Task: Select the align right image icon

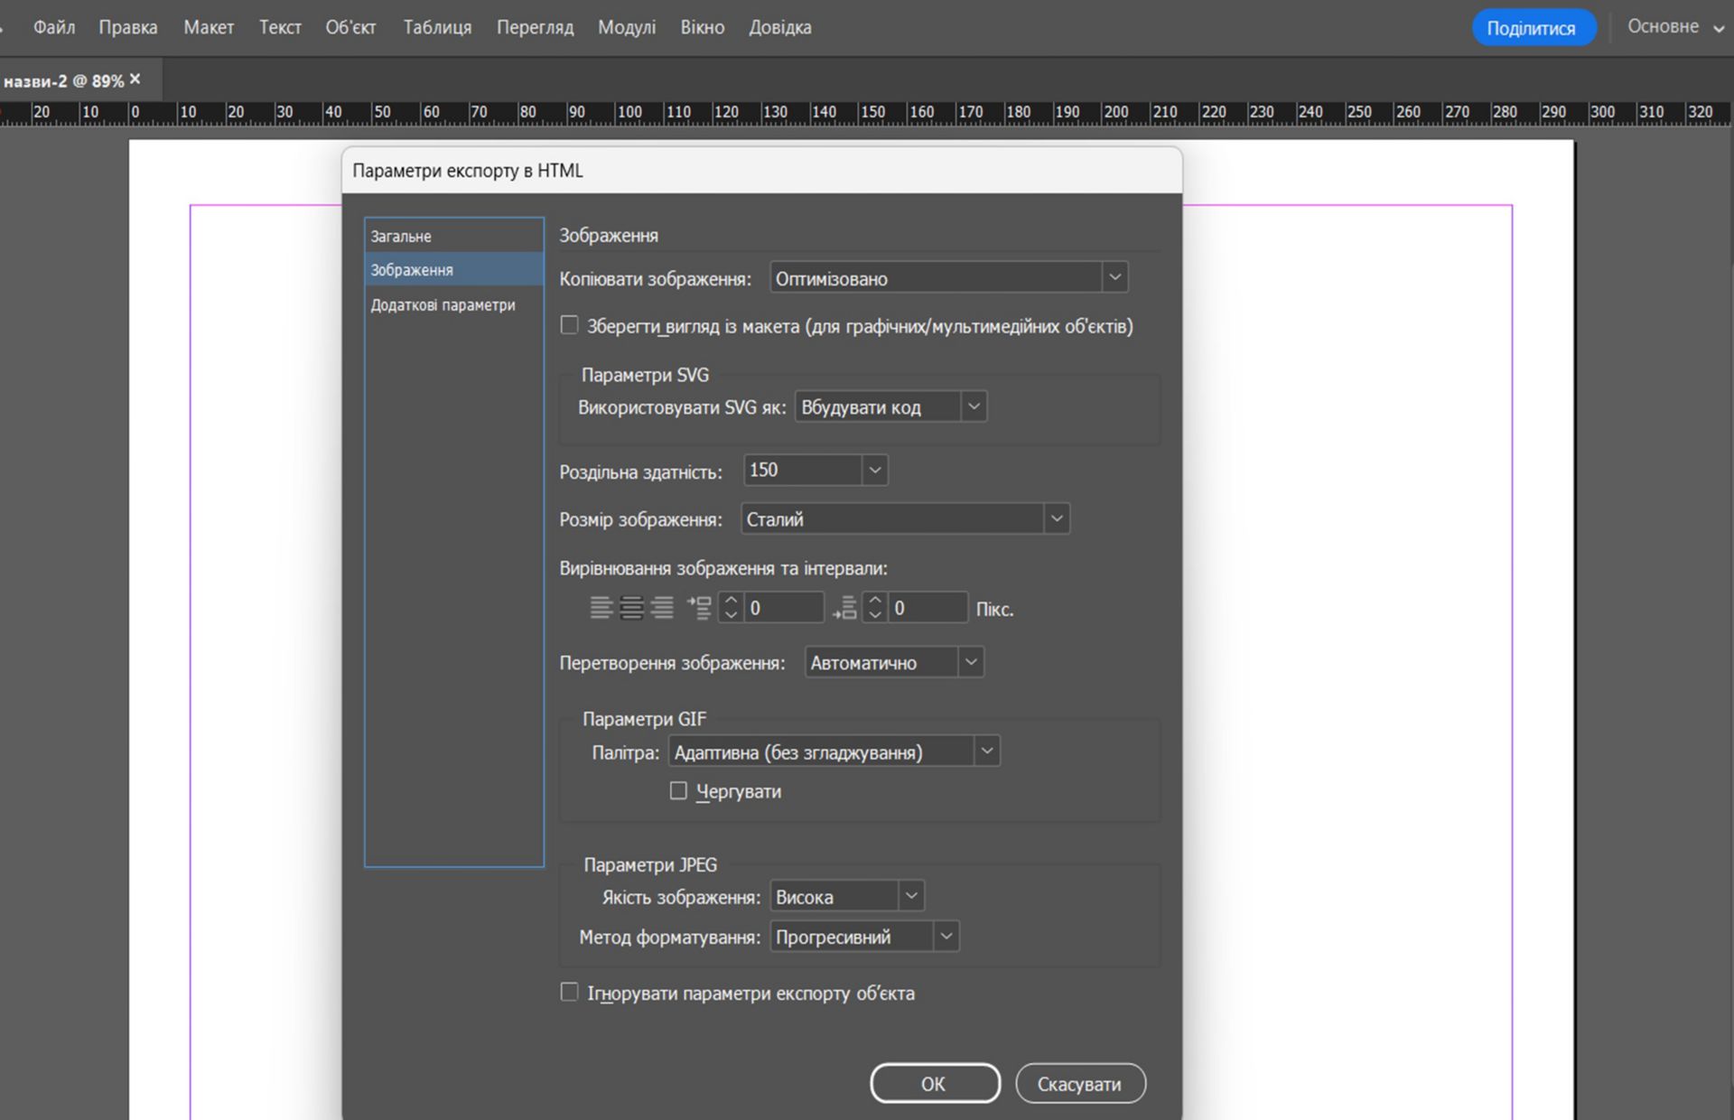Action: coord(663,608)
